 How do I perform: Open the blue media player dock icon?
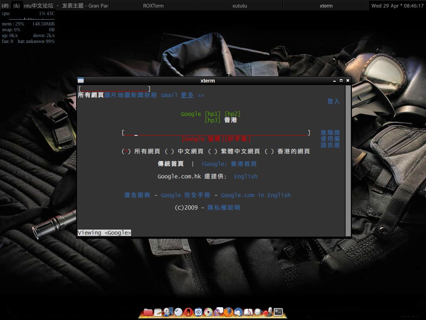click(x=198, y=312)
